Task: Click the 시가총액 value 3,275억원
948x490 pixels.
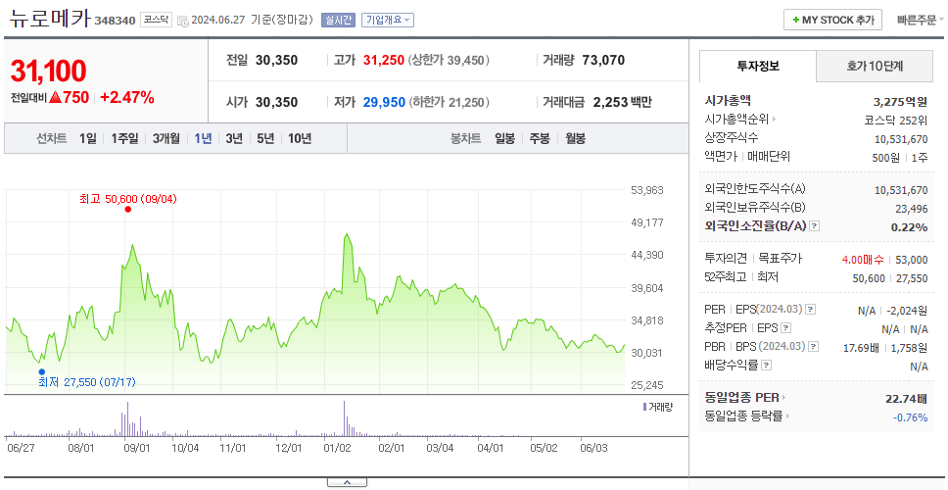Action: [900, 102]
